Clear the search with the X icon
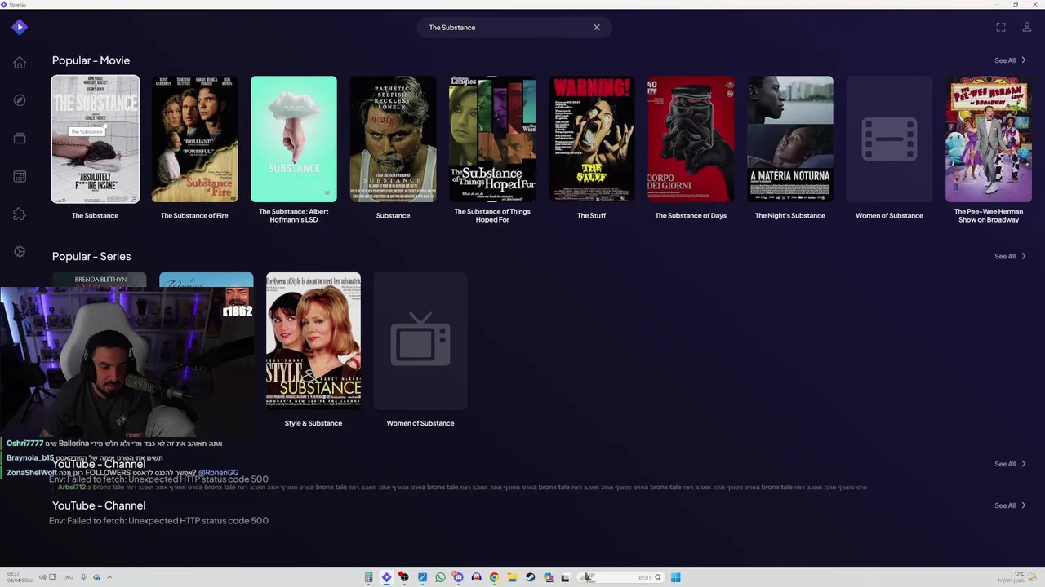Screen dimensions: 1045x587 597,27
